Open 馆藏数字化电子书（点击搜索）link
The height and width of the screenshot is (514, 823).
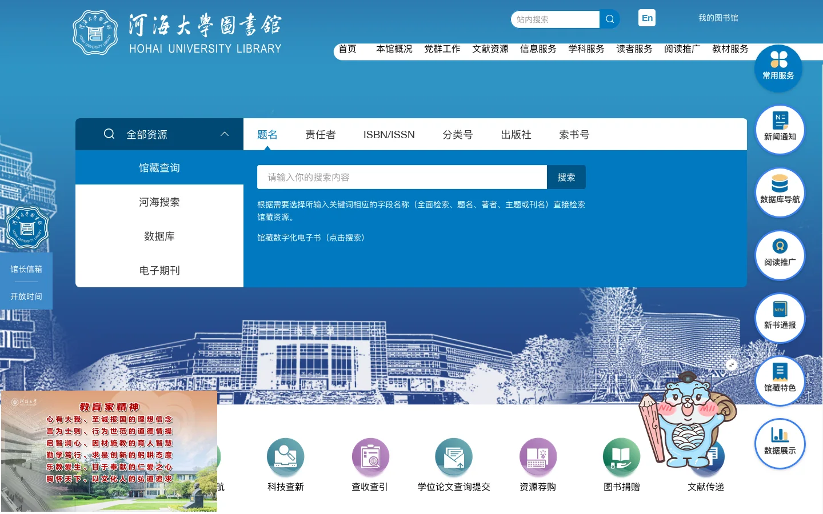pos(313,238)
